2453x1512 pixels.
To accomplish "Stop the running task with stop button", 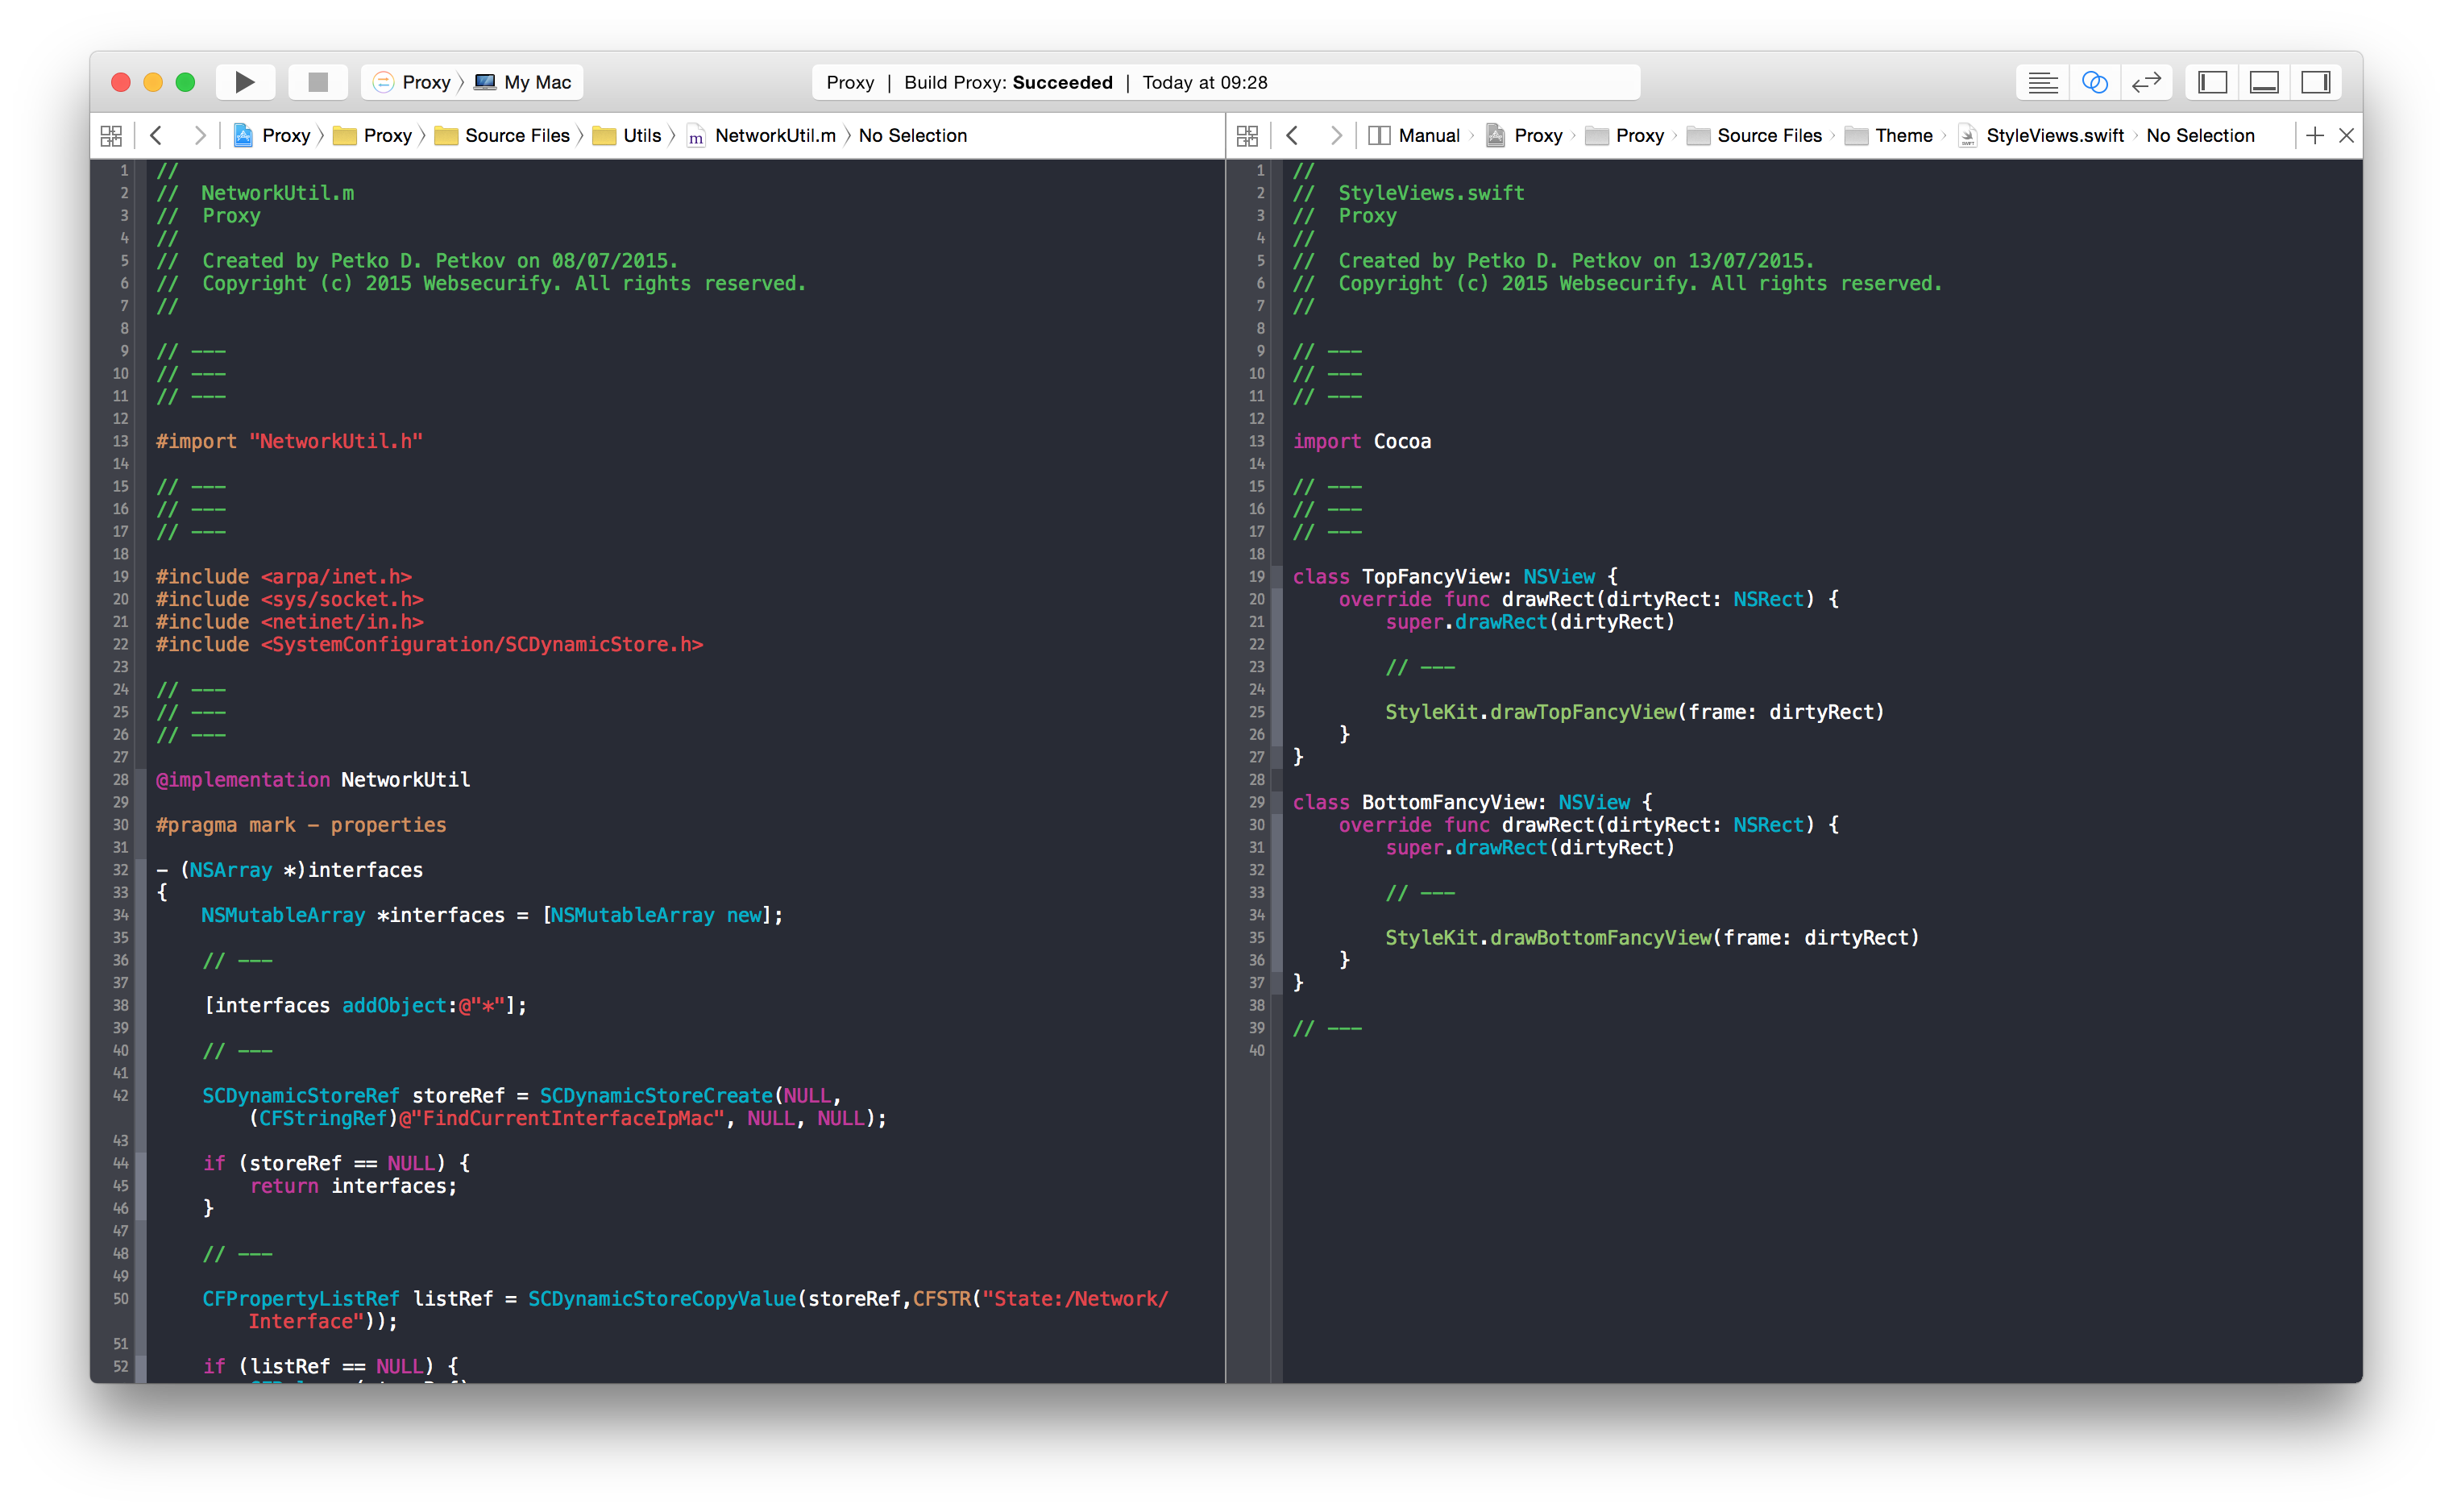I will (x=318, y=82).
